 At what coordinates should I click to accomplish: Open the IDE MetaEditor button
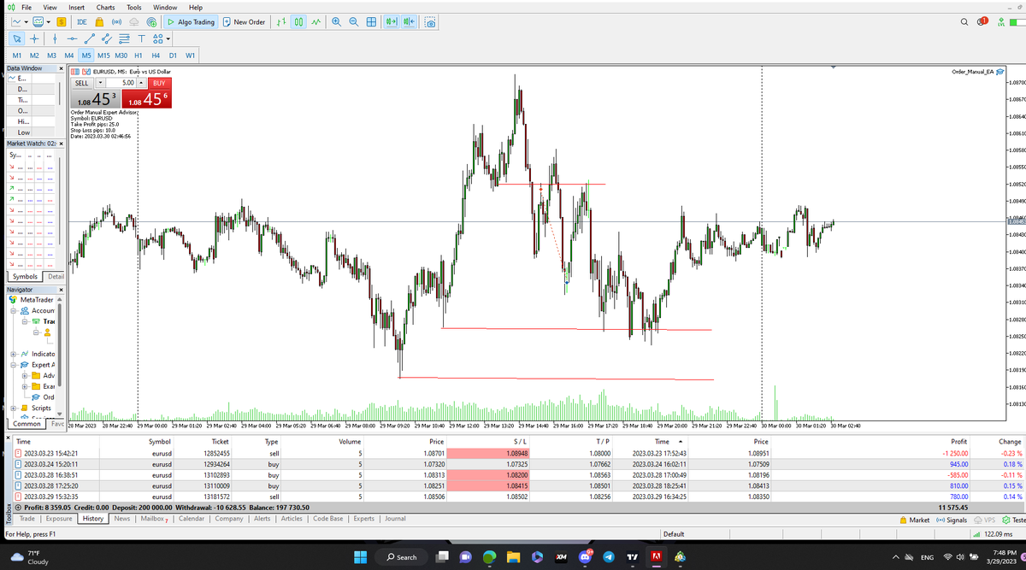[x=82, y=21]
